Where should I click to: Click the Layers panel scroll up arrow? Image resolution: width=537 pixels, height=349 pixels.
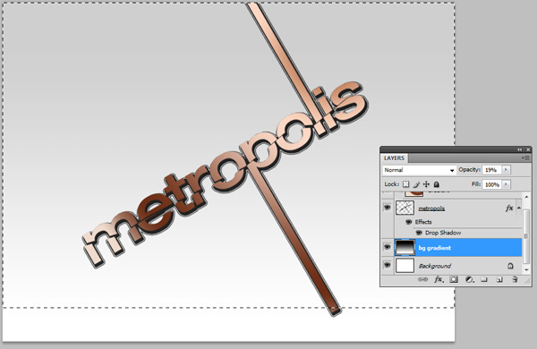[526, 196]
